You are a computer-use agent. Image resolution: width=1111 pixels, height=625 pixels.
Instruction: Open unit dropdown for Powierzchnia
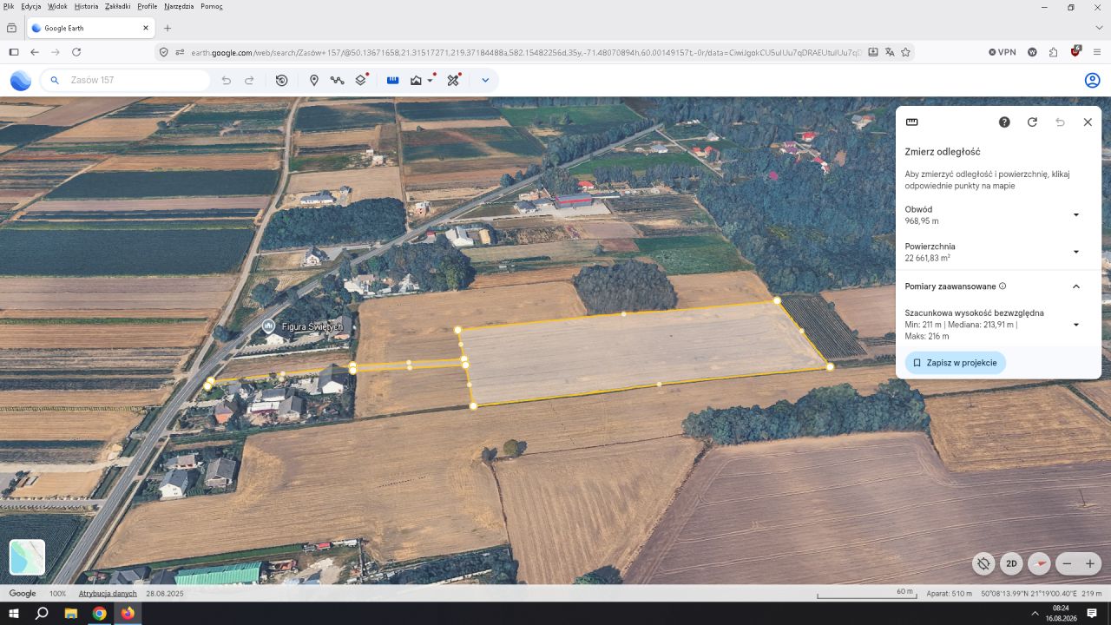(x=1076, y=252)
